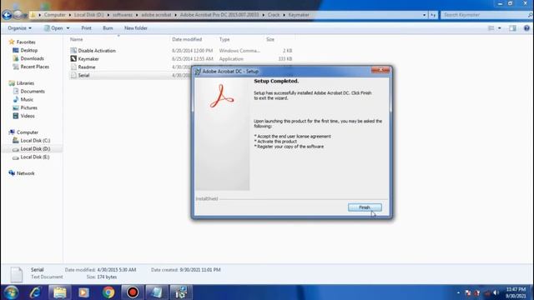Open Music library

(27, 100)
